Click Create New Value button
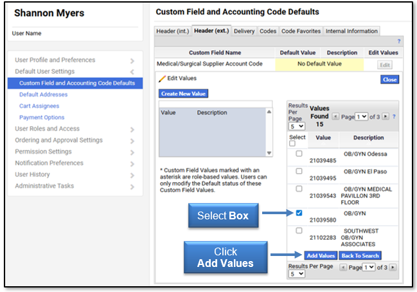 [x=183, y=94]
